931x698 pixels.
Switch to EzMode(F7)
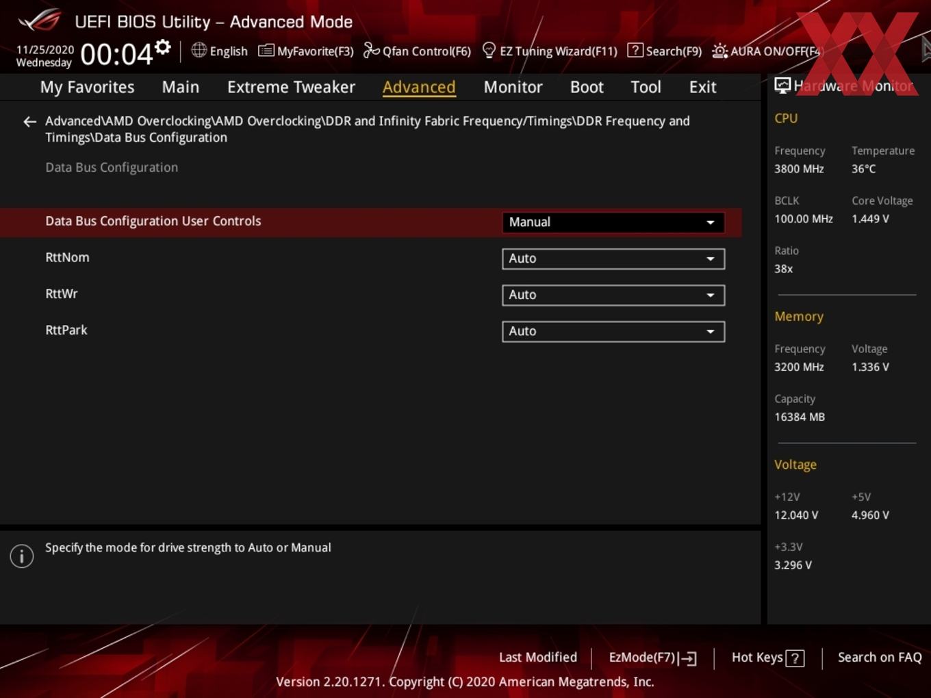(652, 658)
